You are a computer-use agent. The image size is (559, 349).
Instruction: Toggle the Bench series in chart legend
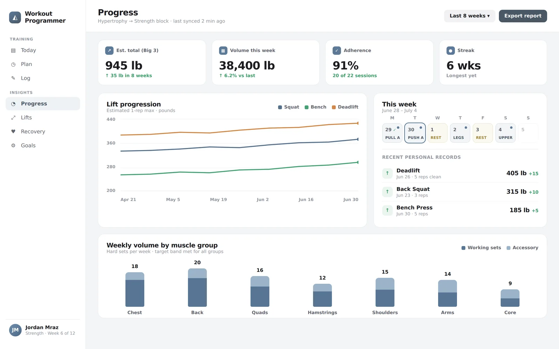coord(315,107)
